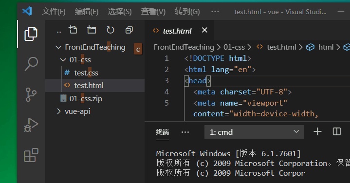Collapse the FrontEndTeaching root folder
The height and width of the screenshot is (183, 350).
coord(58,47)
